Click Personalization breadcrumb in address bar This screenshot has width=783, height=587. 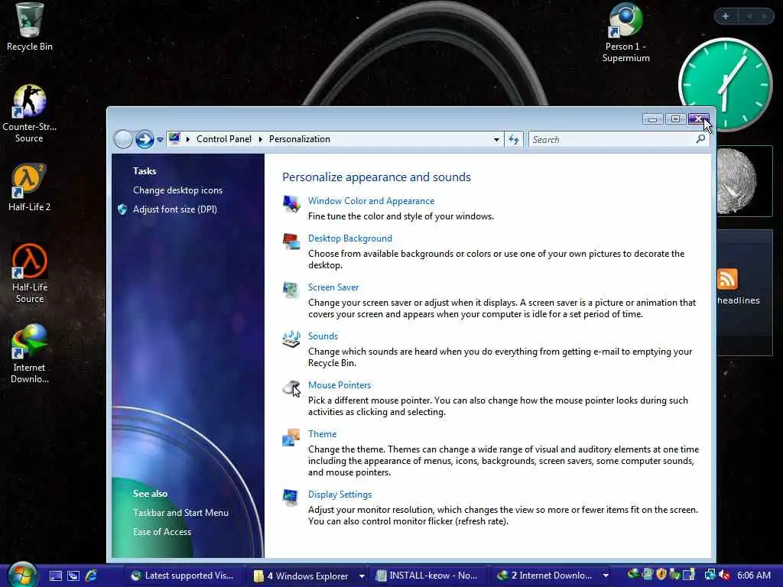tap(300, 139)
